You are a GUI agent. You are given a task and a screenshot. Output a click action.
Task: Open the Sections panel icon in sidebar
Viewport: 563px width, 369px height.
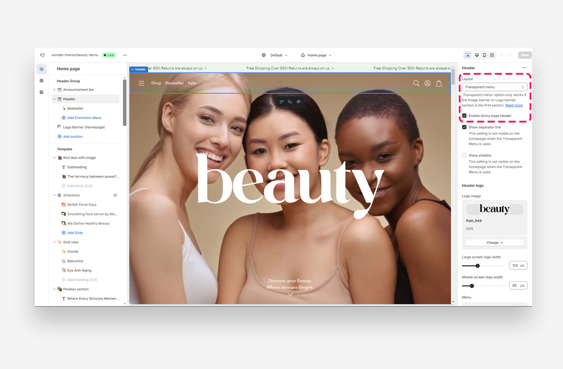[41, 69]
